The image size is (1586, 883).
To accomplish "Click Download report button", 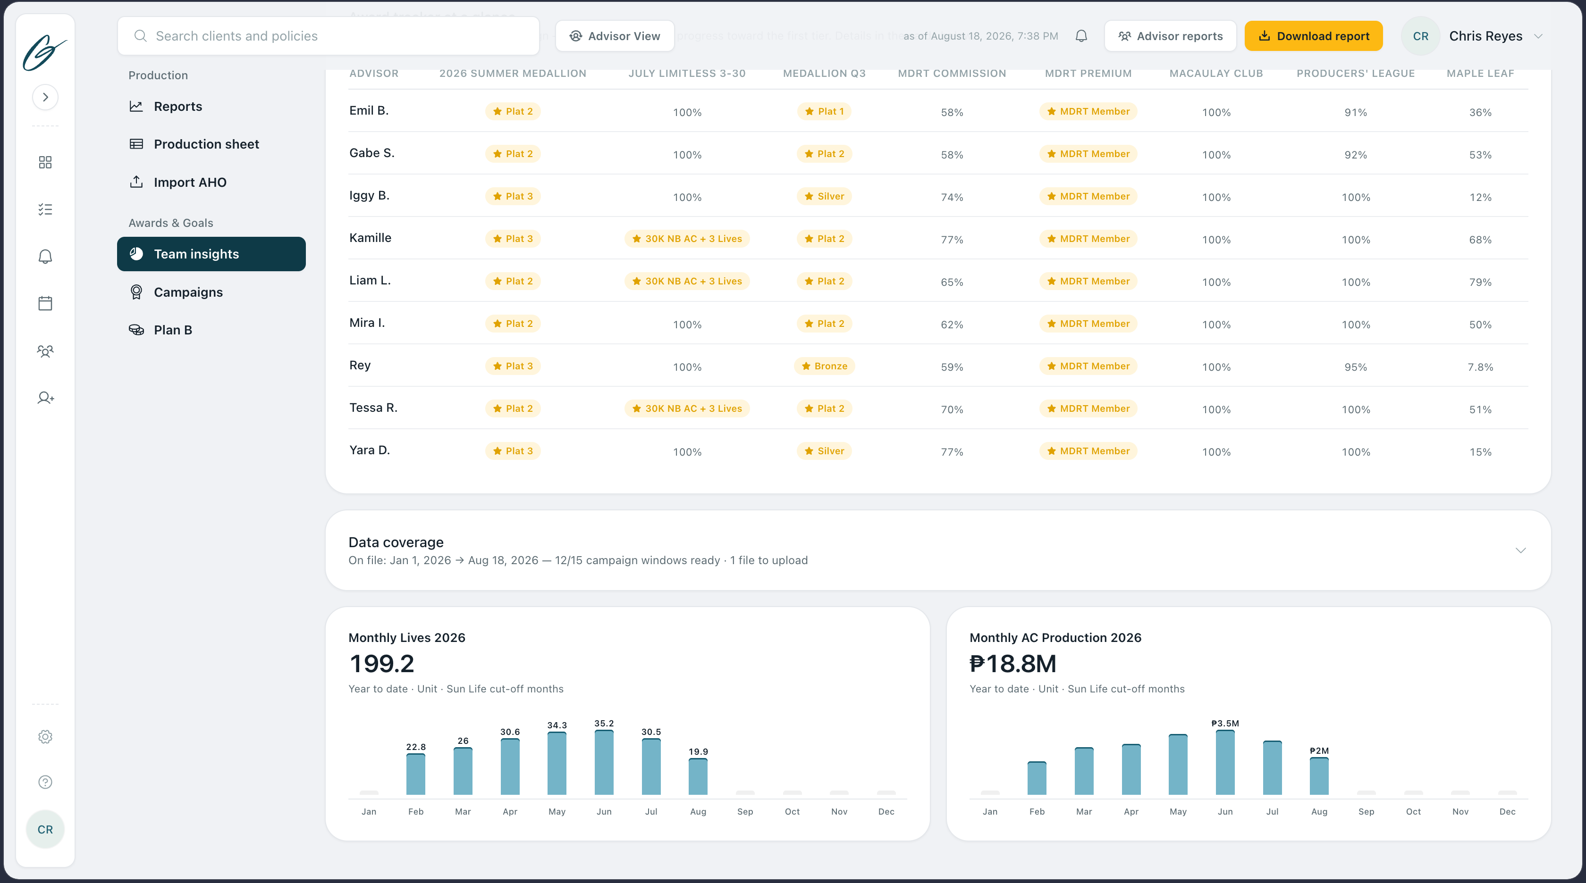I will [1313, 36].
